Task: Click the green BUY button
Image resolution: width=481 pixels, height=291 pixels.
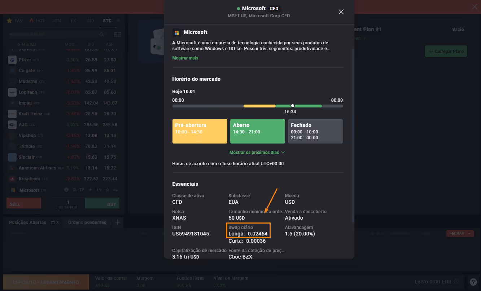Action: [x=102, y=203]
